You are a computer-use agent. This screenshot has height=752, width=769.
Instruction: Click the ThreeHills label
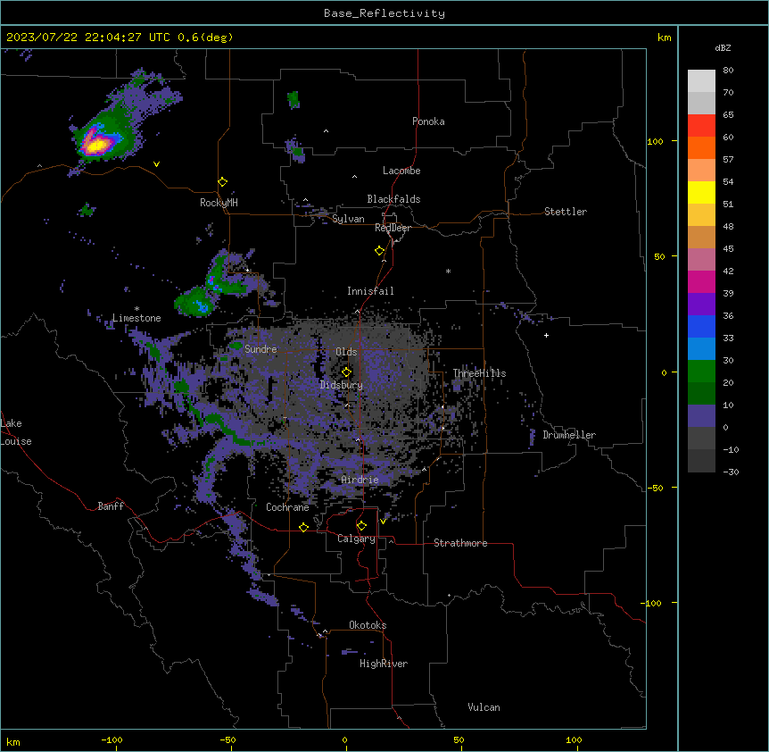coord(479,373)
